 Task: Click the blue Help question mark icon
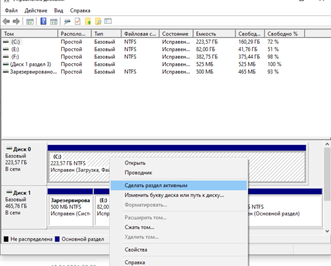(x=44, y=22)
